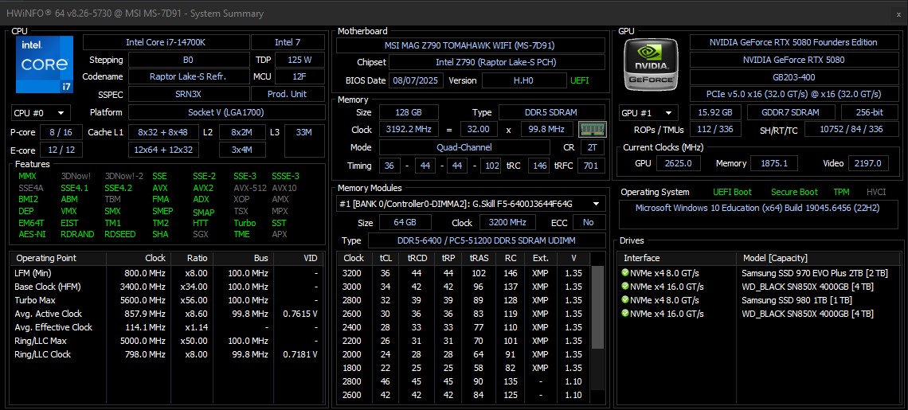
Task: Click the NVIDIA GeForce logo
Action: click(650, 63)
